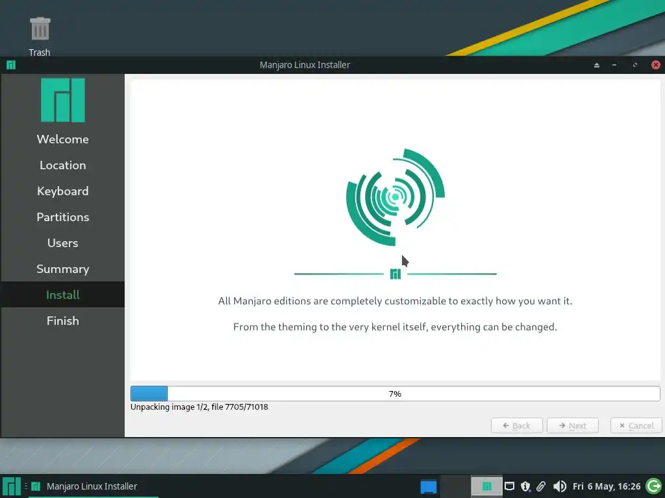Click the small Manjaro logo under the spinner graphic

point(395,274)
